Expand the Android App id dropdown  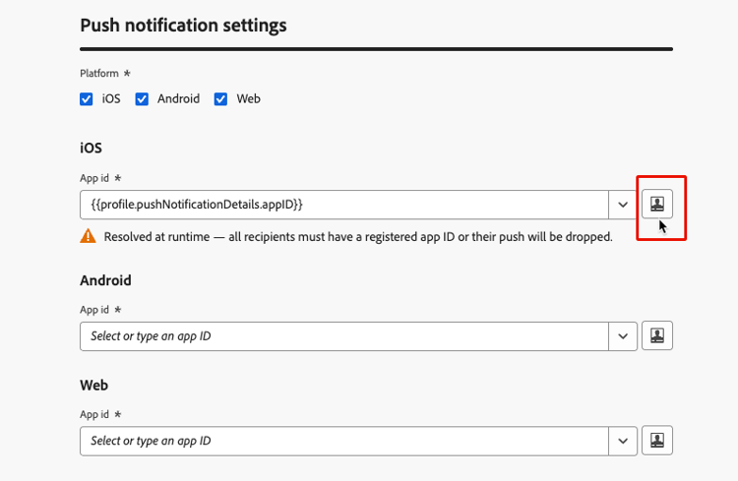point(623,336)
